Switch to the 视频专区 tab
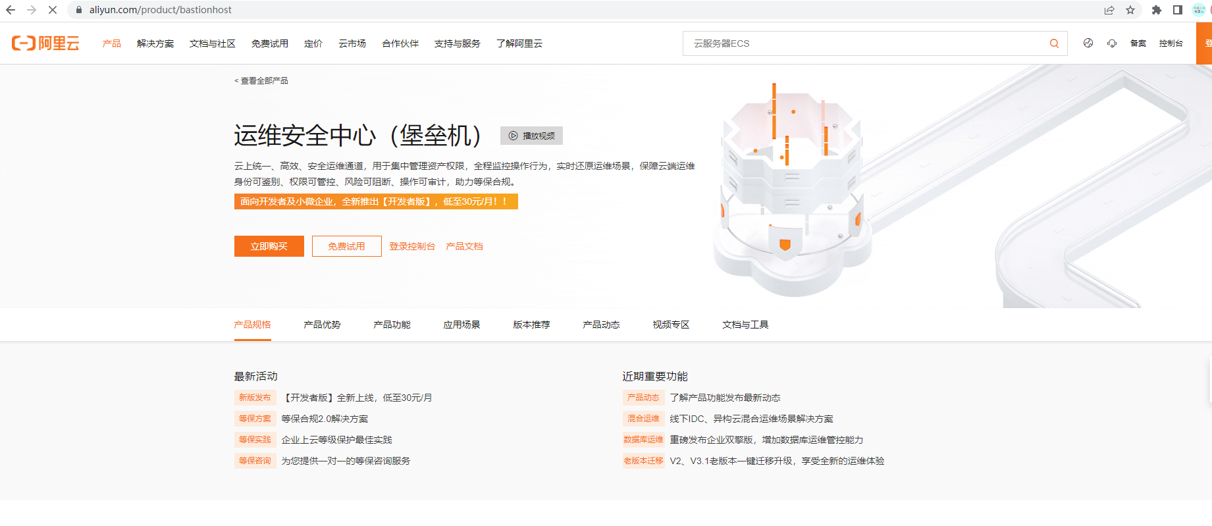Screen dimensions: 1212x526 point(672,325)
